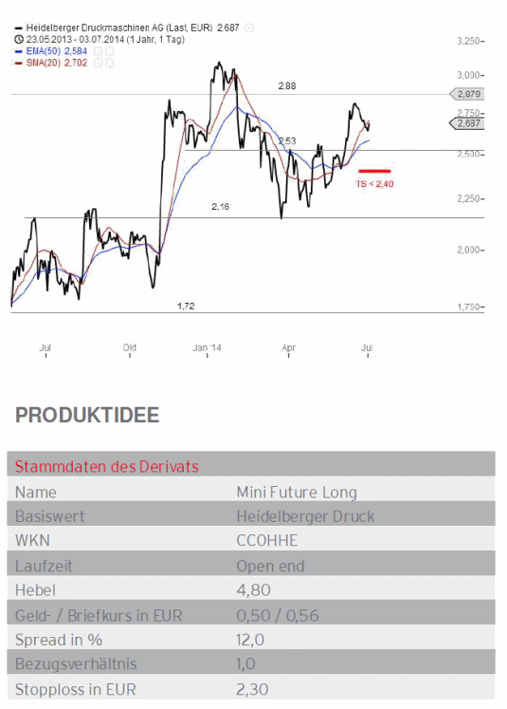Click the blue EMA(50) legend color marker
Screen dimensions: 507x709
pyautogui.click(x=19, y=51)
